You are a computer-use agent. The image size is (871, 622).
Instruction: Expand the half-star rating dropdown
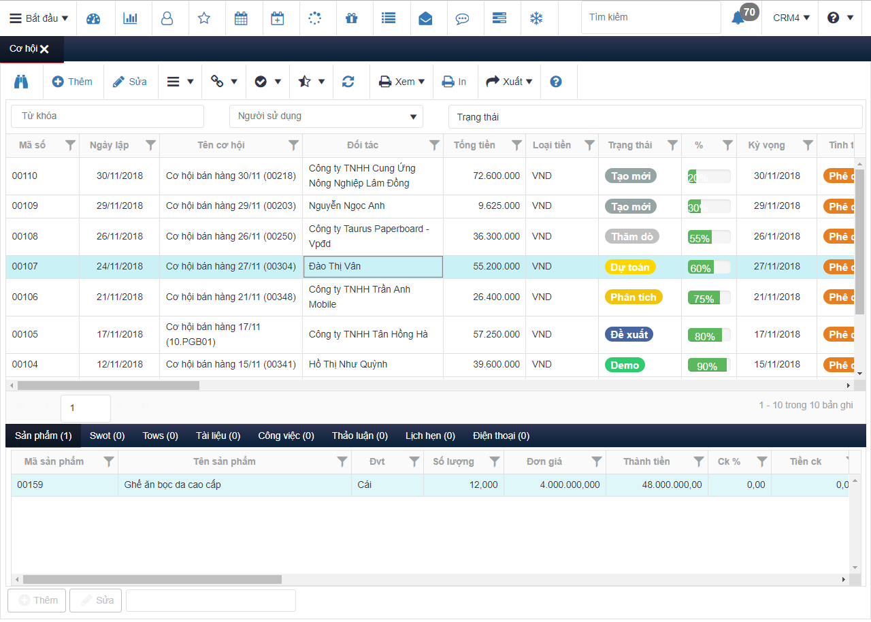point(312,82)
